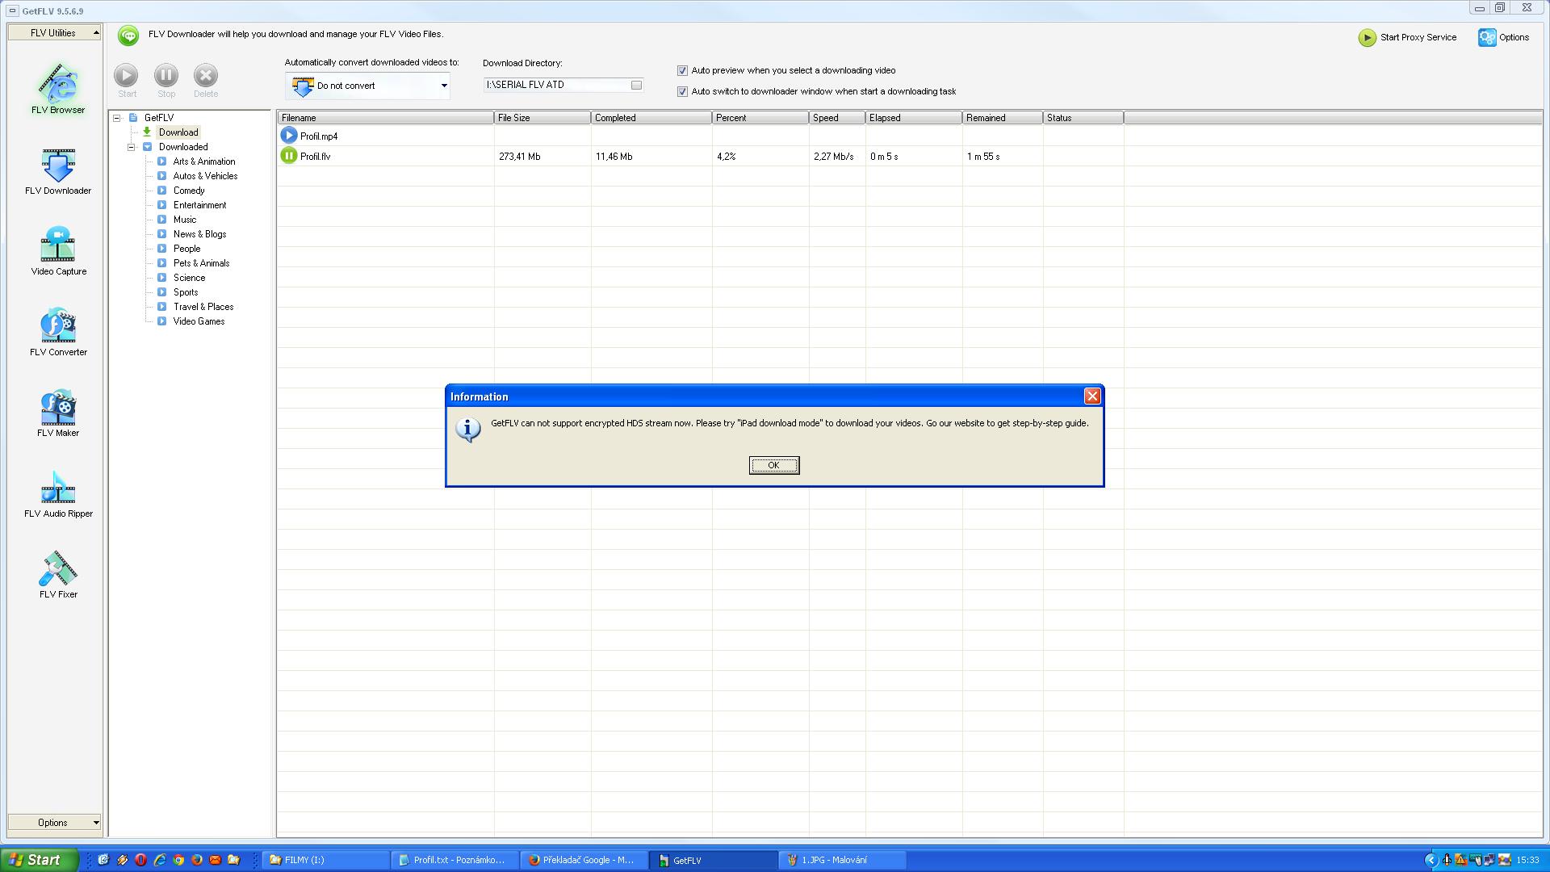Open the Options dropdown at sidebar bottom
Viewport: 1550px width, 872px height.
54,823
